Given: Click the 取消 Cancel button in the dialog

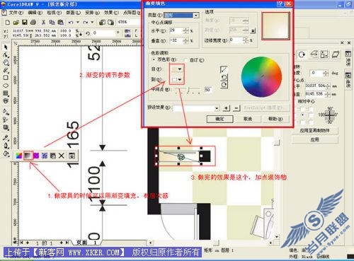Looking at the screenshot, I should pyautogui.click(x=247, y=119).
